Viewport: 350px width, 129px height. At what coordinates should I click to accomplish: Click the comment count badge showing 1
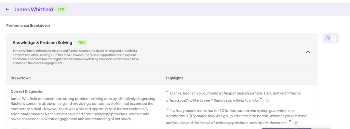pos(334,38)
